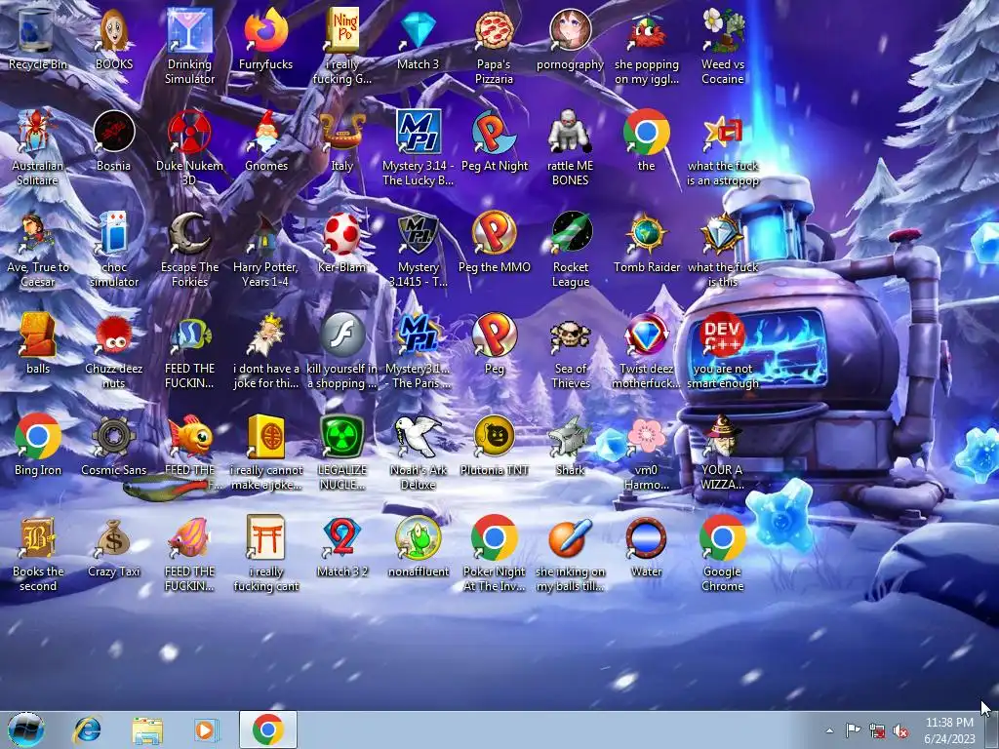Open Ave, True to Caesar shortcut
Image resolution: width=999 pixels, height=749 pixels.
pyautogui.click(x=38, y=249)
